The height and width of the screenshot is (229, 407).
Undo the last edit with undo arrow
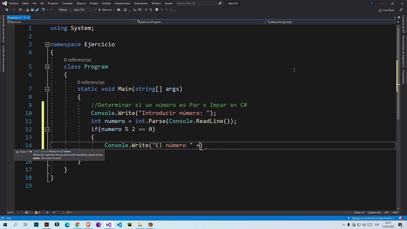tap(43, 10)
